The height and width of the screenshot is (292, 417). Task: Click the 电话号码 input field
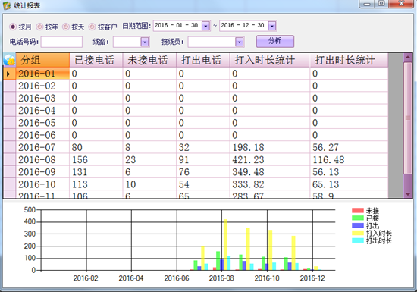pos(61,42)
